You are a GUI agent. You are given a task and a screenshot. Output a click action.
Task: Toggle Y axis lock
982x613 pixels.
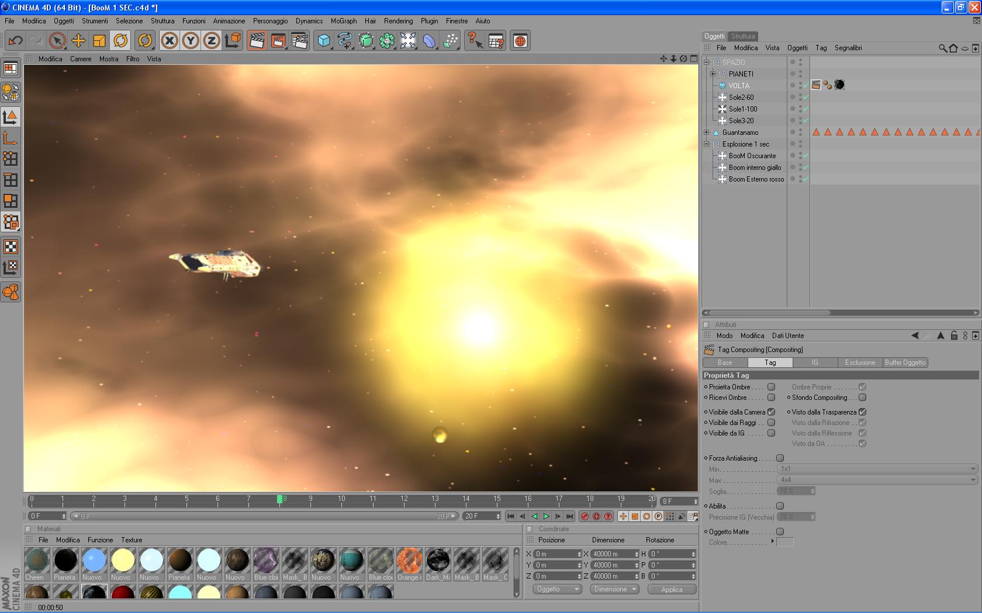click(x=191, y=40)
